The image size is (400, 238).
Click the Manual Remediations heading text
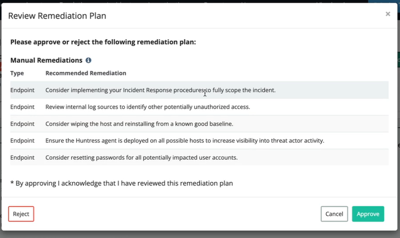coord(47,60)
